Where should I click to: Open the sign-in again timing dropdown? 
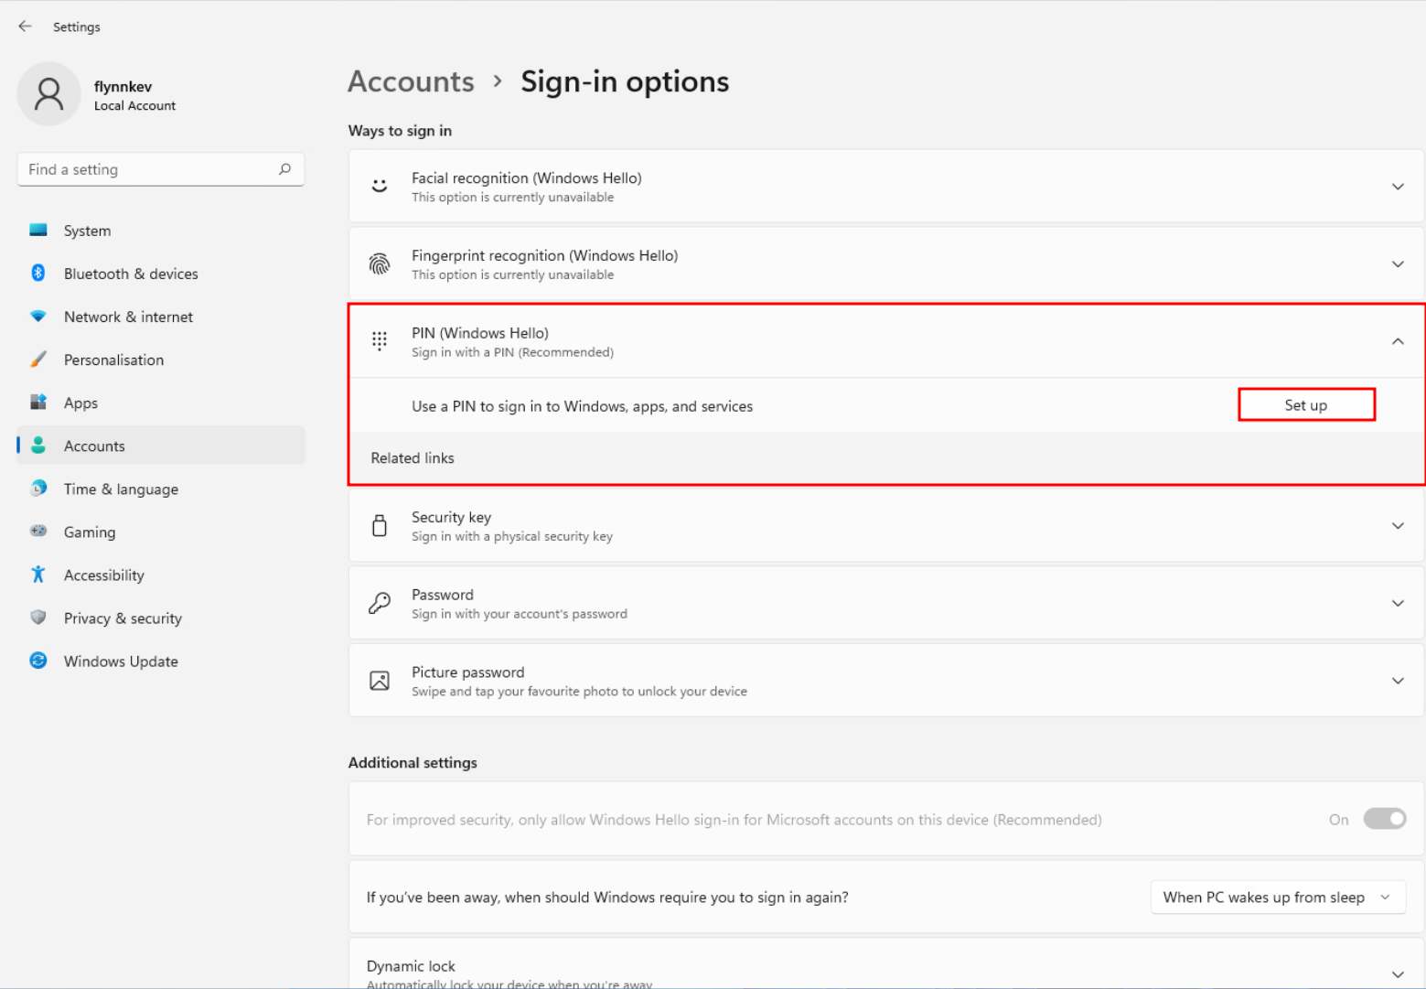pyautogui.click(x=1276, y=898)
